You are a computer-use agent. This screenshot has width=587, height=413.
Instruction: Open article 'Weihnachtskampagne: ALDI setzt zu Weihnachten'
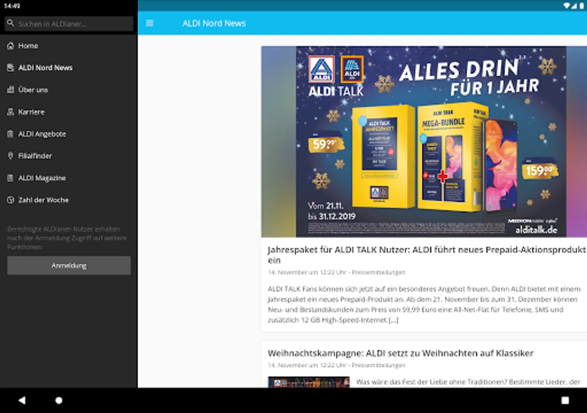pyautogui.click(x=400, y=353)
